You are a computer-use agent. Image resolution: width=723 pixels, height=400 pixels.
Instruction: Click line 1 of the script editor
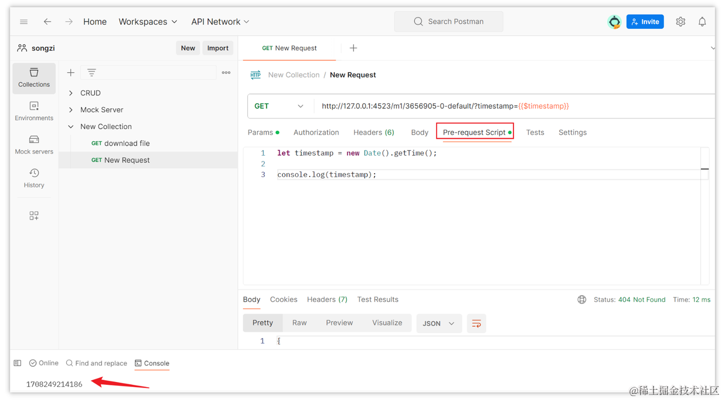tap(357, 153)
